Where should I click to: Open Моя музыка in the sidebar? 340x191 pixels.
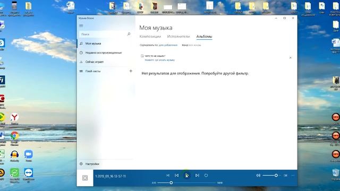click(105, 44)
